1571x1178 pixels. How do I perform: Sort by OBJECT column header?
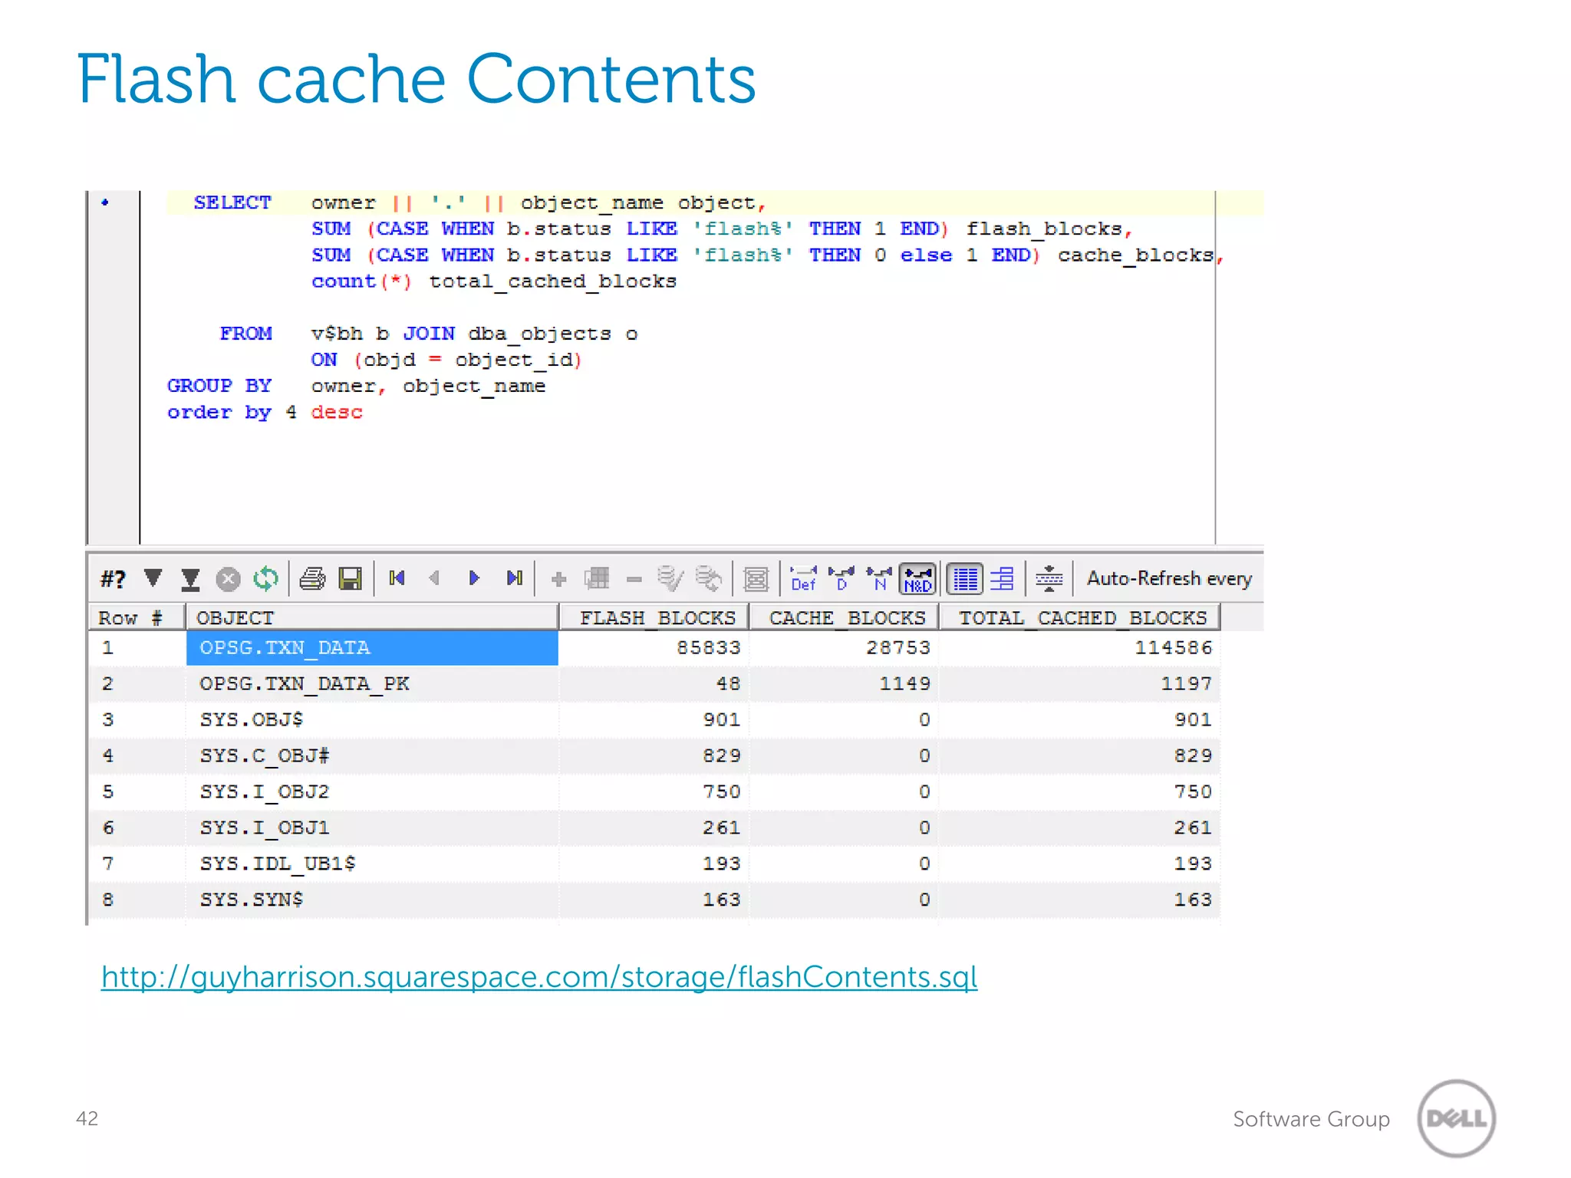[x=372, y=617]
